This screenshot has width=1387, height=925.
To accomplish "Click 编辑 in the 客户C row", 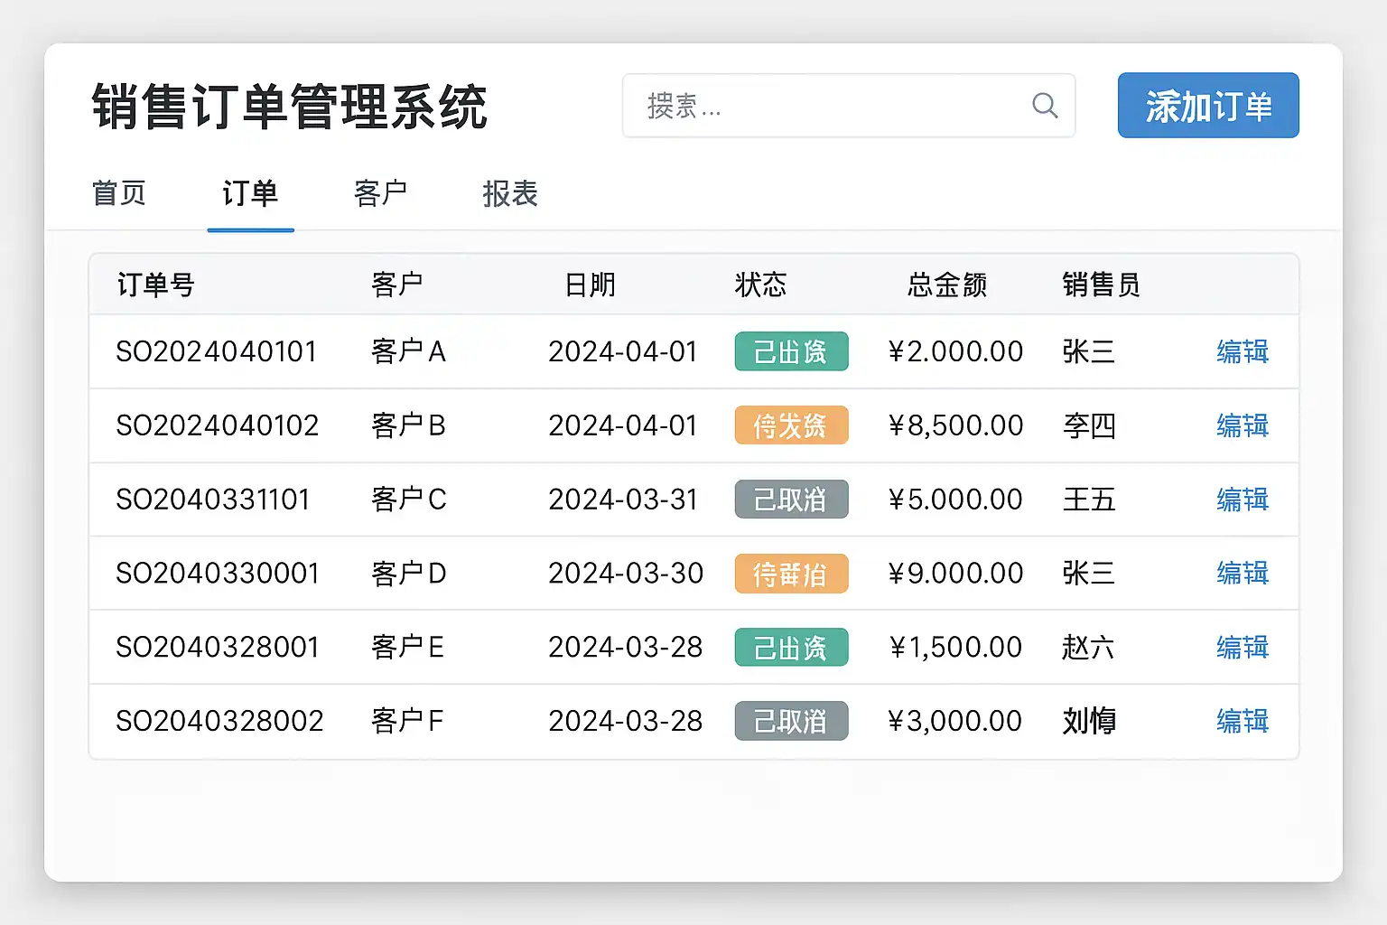I will click(1242, 500).
